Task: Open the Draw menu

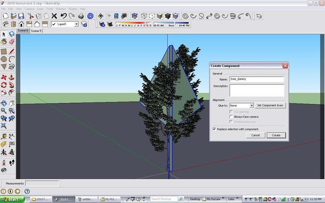Action: click(x=40, y=9)
